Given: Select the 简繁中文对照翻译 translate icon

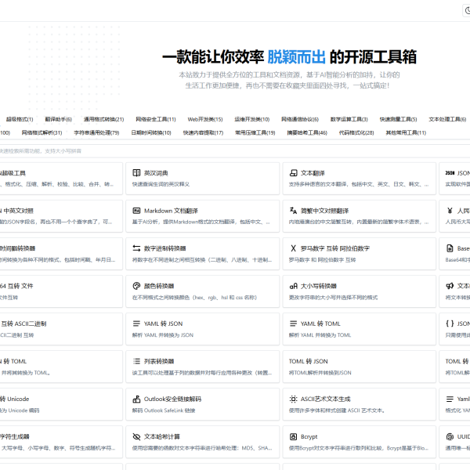Looking at the screenshot, I should coord(293,211).
